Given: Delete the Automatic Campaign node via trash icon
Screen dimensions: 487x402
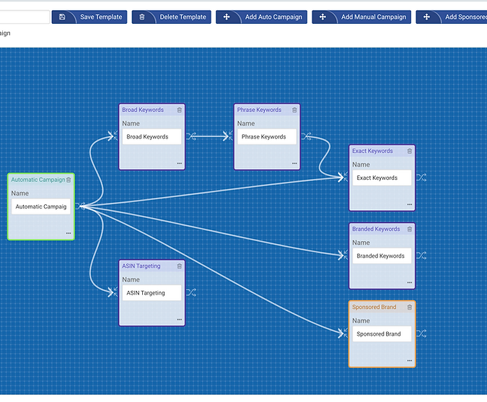Looking at the screenshot, I should click(69, 180).
